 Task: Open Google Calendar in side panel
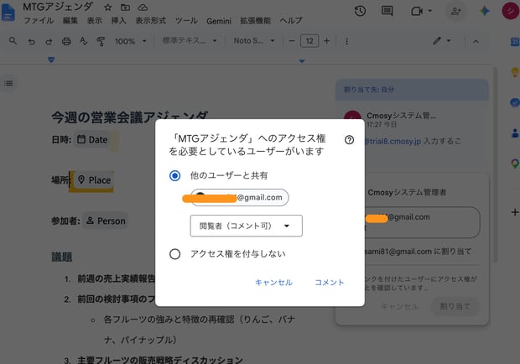[515, 42]
